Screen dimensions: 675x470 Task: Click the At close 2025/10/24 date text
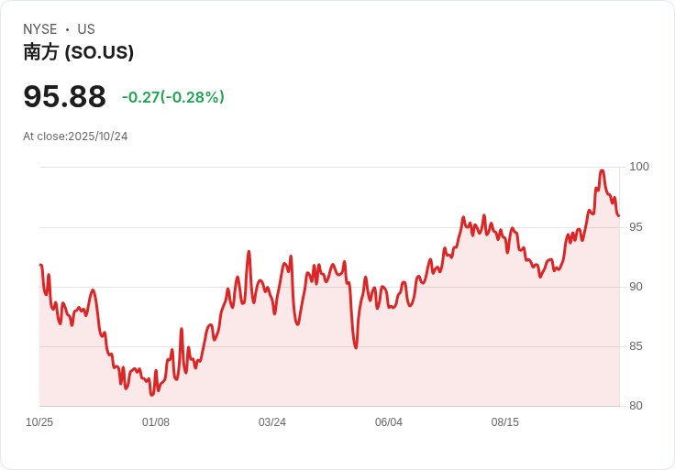point(75,137)
